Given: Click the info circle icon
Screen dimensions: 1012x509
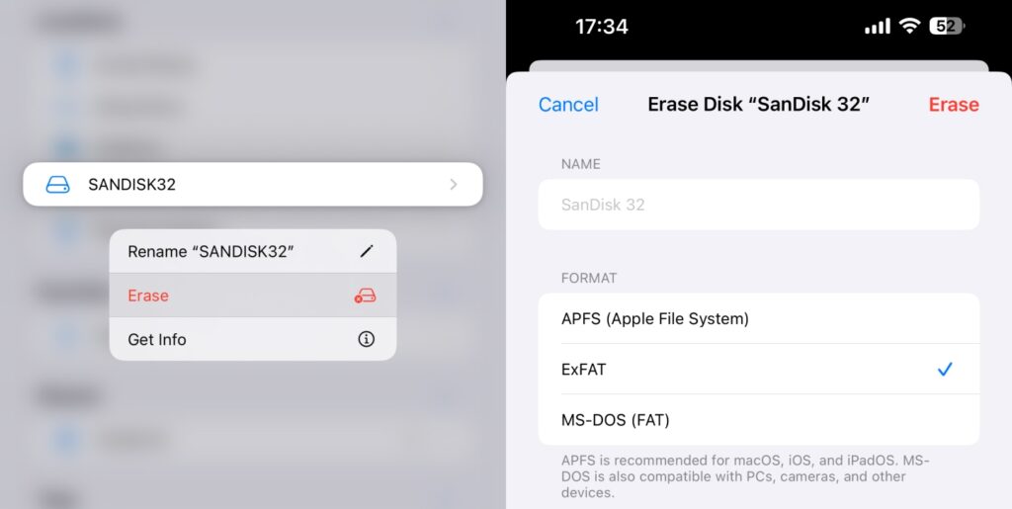Looking at the screenshot, I should pos(366,339).
